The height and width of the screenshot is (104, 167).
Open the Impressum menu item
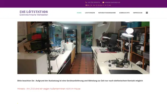[137, 13]
